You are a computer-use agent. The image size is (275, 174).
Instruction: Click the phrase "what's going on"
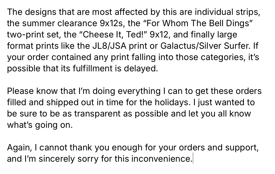tap(40, 125)
